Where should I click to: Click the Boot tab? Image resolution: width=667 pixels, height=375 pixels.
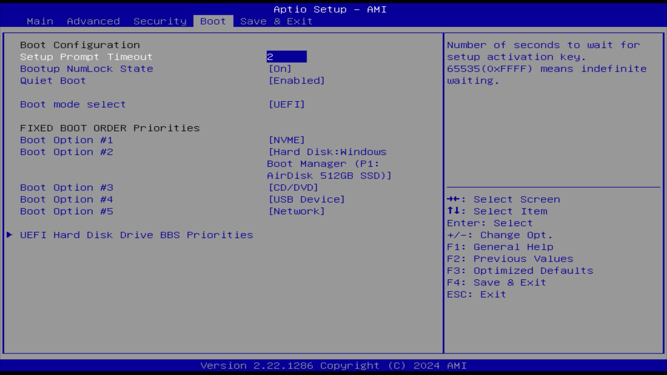213,21
